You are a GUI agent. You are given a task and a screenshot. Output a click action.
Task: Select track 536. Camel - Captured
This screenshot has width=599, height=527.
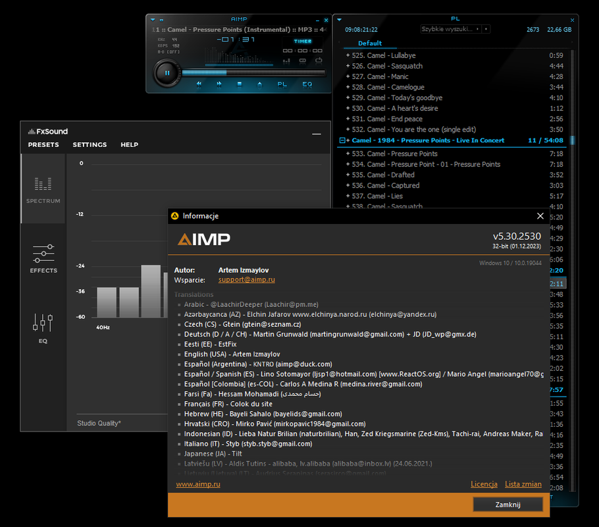coord(455,186)
